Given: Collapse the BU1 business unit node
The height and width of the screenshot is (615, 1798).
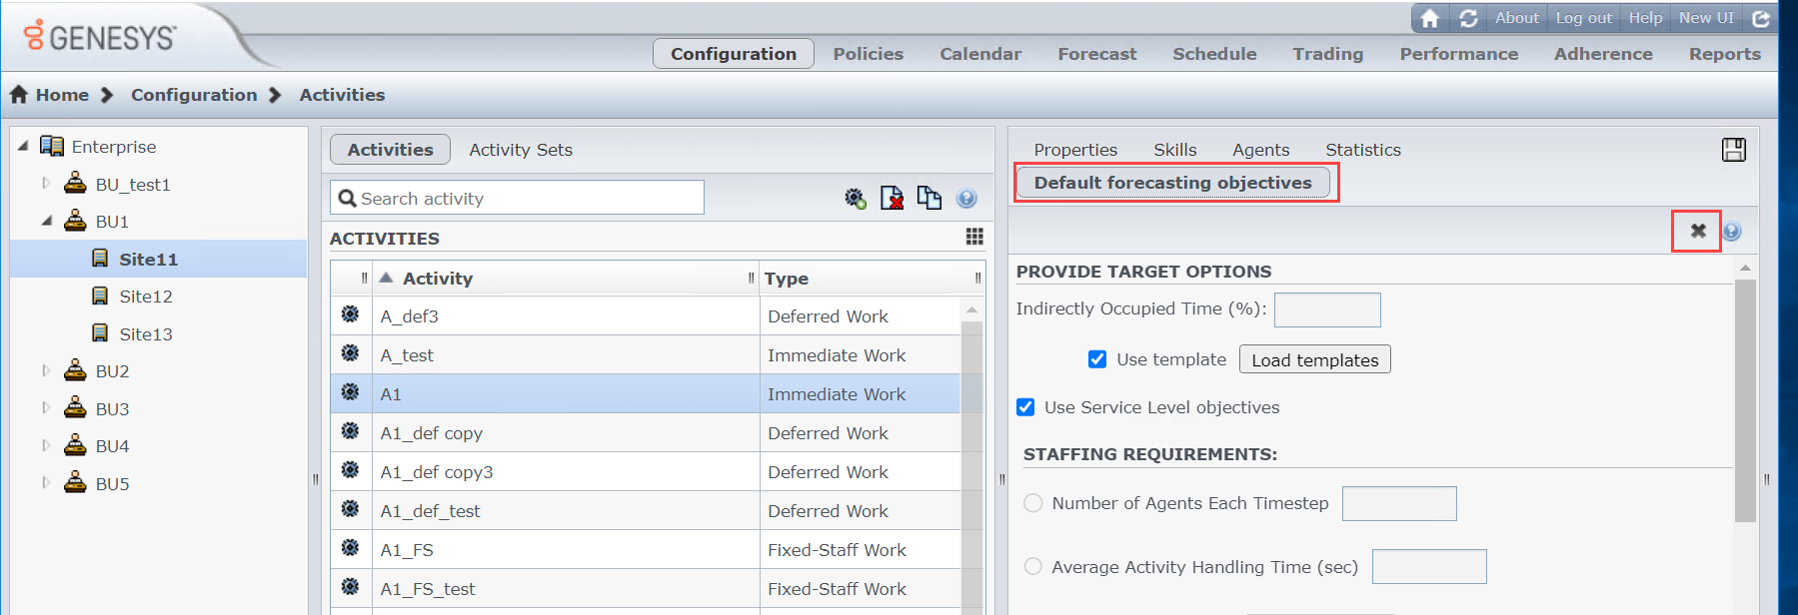Looking at the screenshot, I should coord(46,221).
